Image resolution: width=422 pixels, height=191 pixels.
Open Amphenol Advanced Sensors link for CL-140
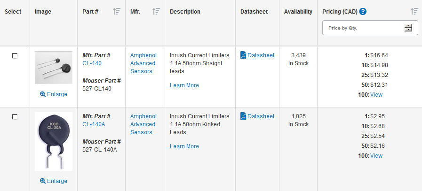(x=143, y=63)
